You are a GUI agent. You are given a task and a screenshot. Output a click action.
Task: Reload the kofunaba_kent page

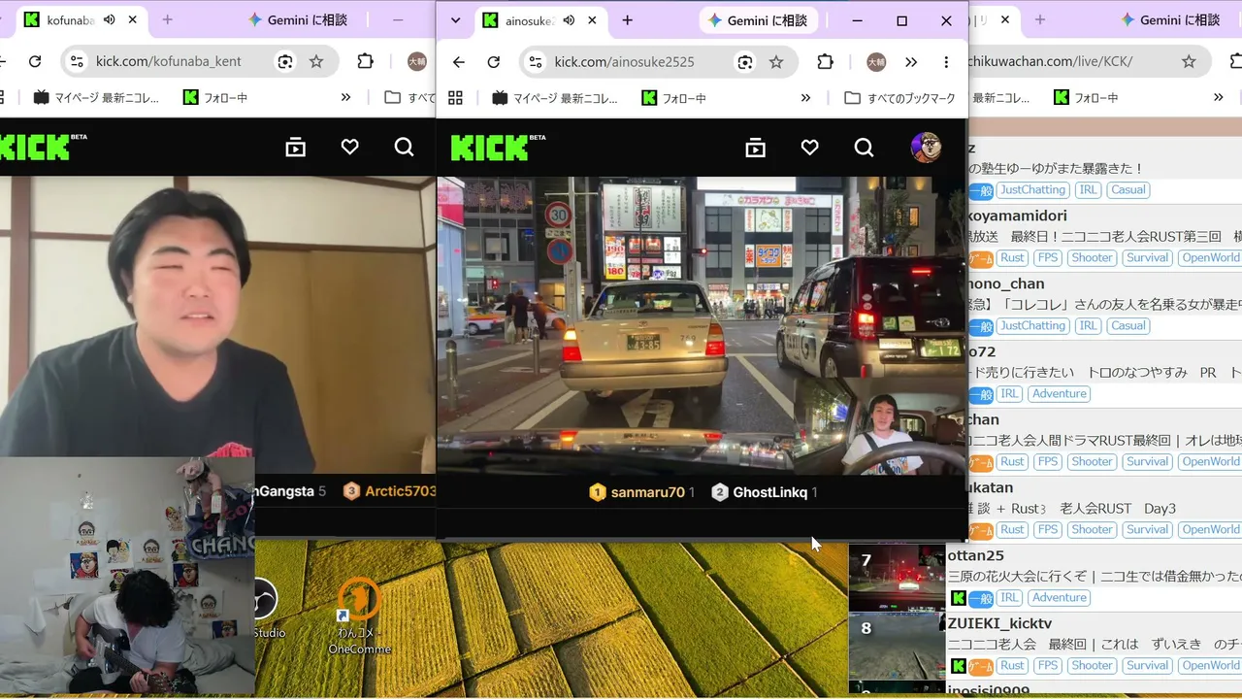tap(35, 61)
